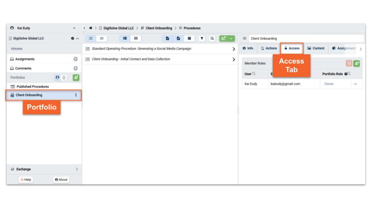Image resolution: width=371 pixels, height=208 pixels.
Task: Click the list icon beside the title field
Action: [244, 39]
